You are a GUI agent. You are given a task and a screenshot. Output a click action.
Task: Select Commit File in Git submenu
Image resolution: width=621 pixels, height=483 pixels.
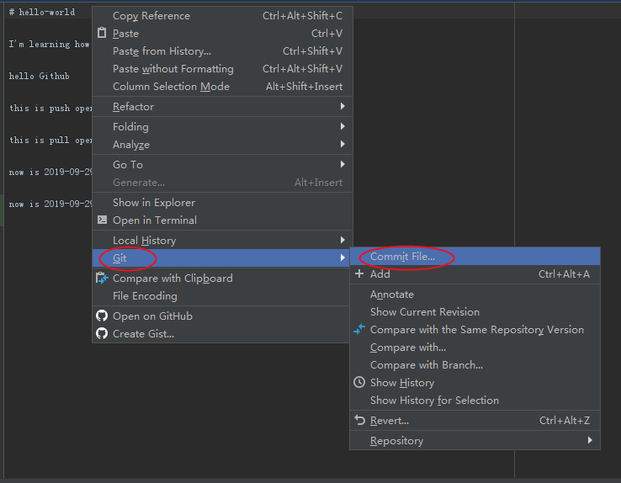click(475, 256)
